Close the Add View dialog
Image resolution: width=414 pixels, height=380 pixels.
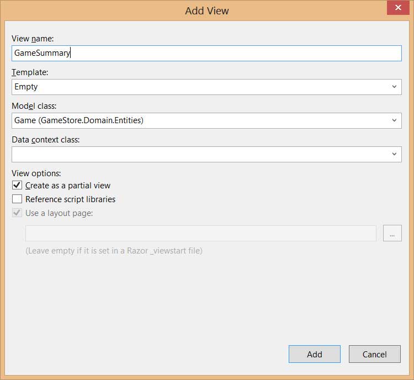pyautogui.click(x=398, y=7)
